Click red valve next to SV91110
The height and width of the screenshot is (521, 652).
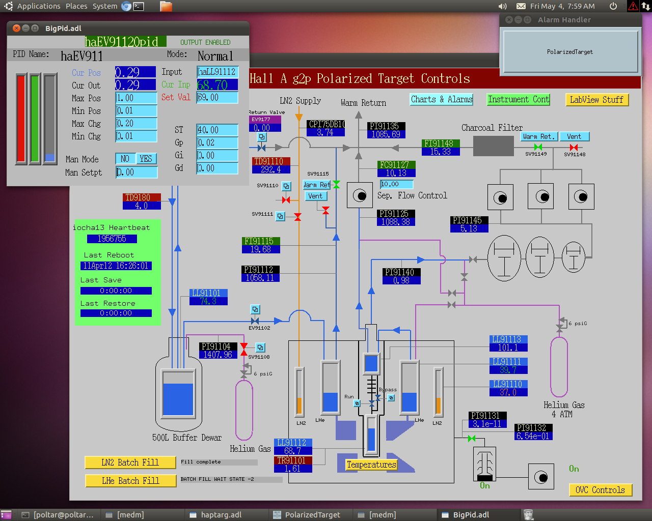286,200
